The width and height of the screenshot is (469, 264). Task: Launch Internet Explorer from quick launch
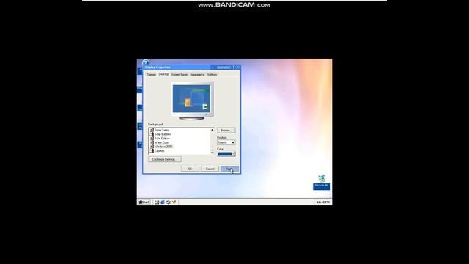click(x=163, y=202)
